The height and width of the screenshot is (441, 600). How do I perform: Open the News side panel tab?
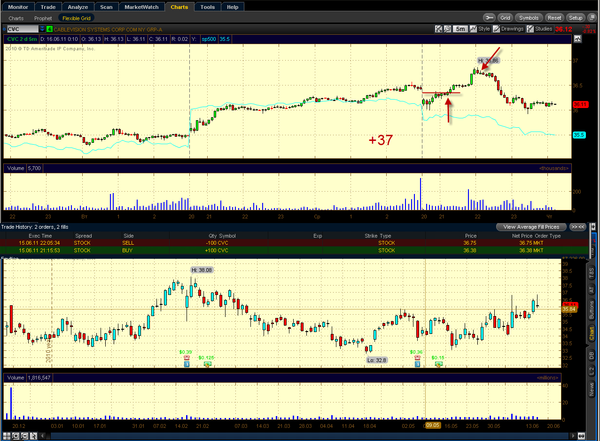click(x=592, y=389)
